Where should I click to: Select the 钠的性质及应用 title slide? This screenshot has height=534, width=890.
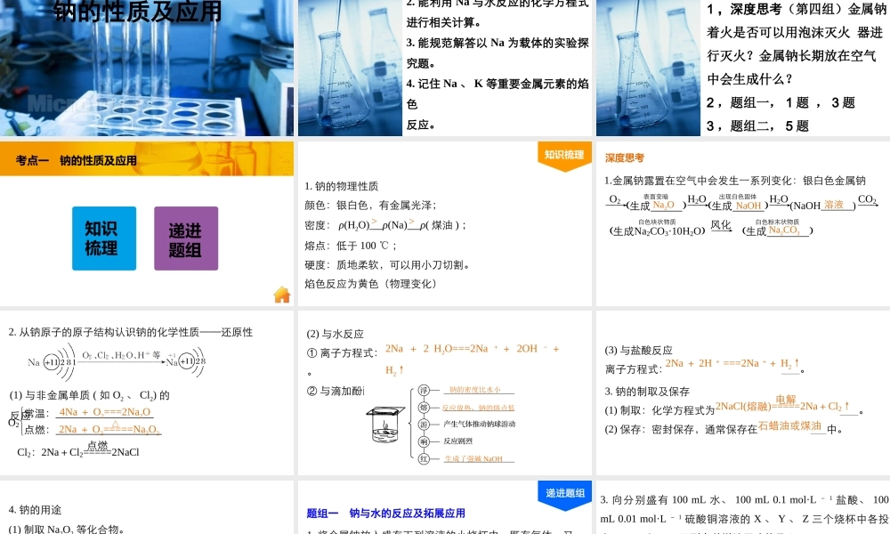[147, 69]
